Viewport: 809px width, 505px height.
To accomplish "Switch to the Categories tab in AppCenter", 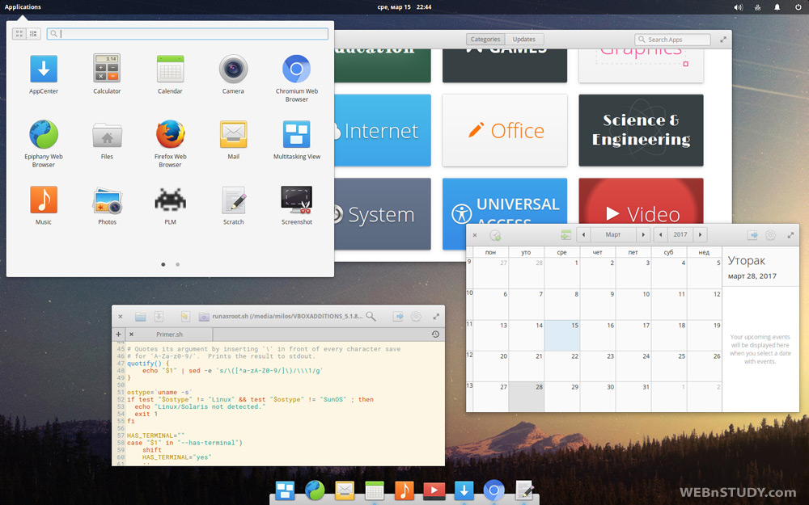I will [x=485, y=39].
